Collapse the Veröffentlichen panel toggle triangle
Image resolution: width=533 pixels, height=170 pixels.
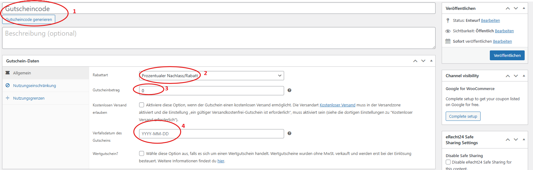524,8
